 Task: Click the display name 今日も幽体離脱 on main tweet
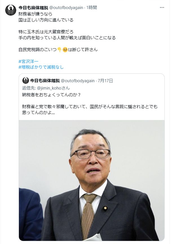33,8
